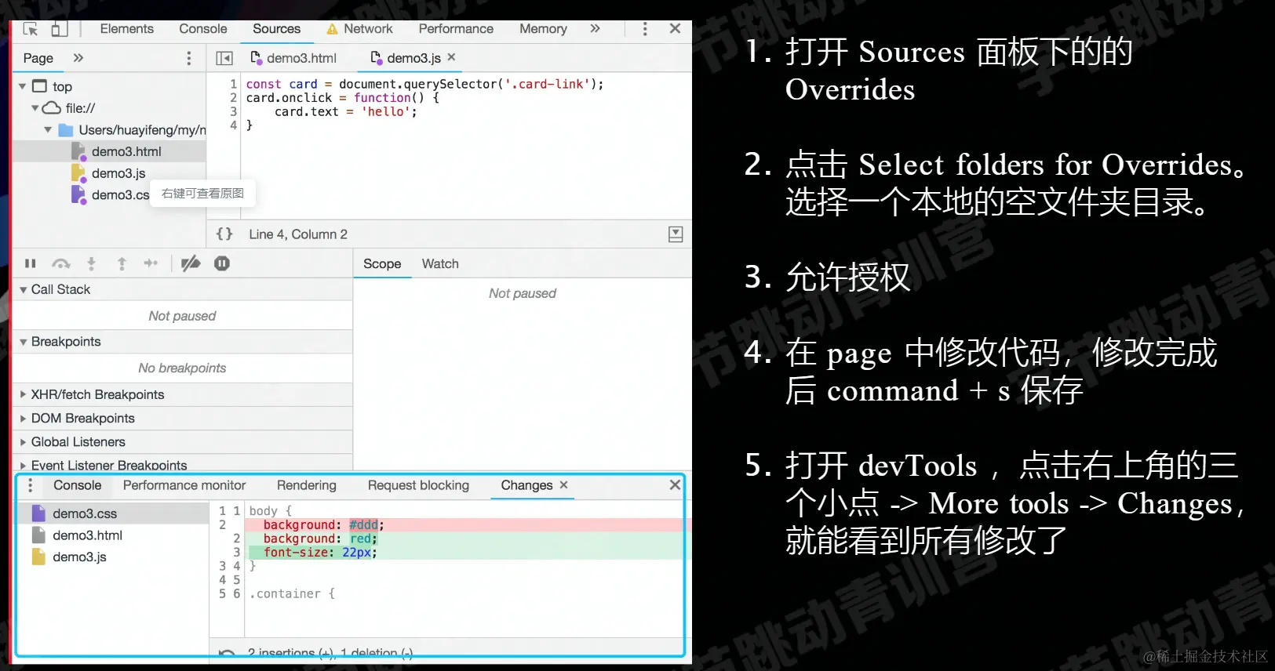Close the bottom drawer
The height and width of the screenshot is (671, 1275).
(675, 484)
